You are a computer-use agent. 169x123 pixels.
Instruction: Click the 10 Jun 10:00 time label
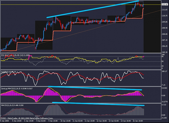point(65,121)
